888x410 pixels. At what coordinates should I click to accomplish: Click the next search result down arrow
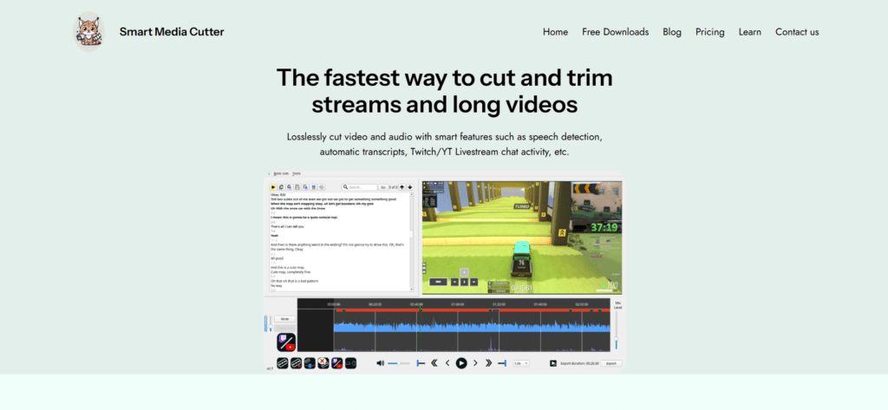(x=409, y=186)
